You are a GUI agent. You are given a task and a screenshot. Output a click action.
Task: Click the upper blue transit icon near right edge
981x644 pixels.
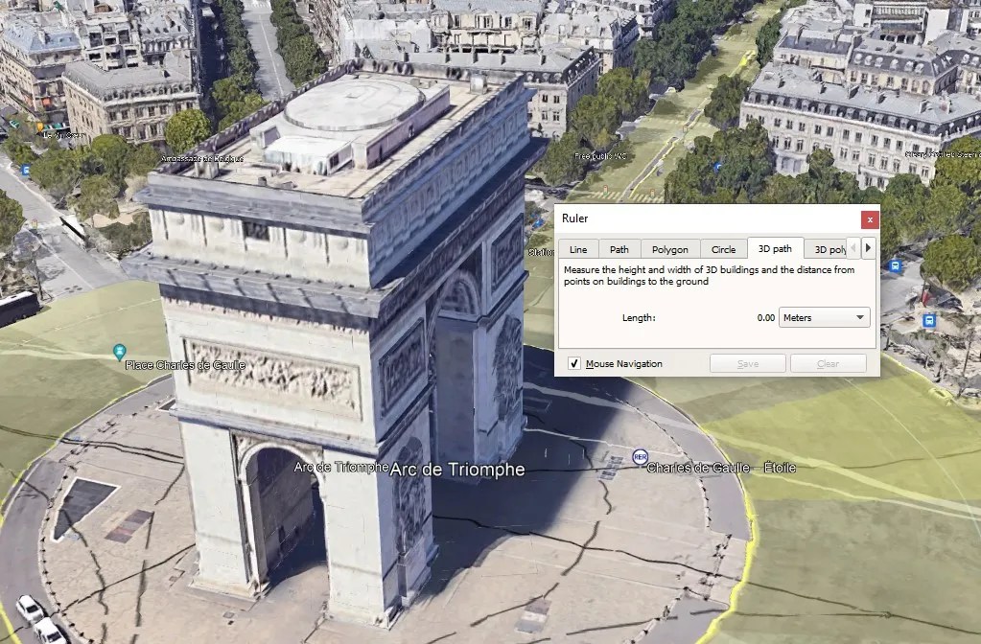(896, 265)
